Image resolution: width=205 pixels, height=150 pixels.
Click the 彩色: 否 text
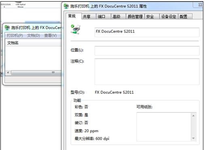[81, 107]
